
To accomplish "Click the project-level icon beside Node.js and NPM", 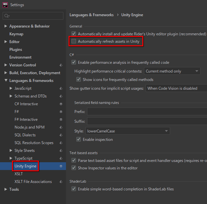I will (x=61, y=127).
